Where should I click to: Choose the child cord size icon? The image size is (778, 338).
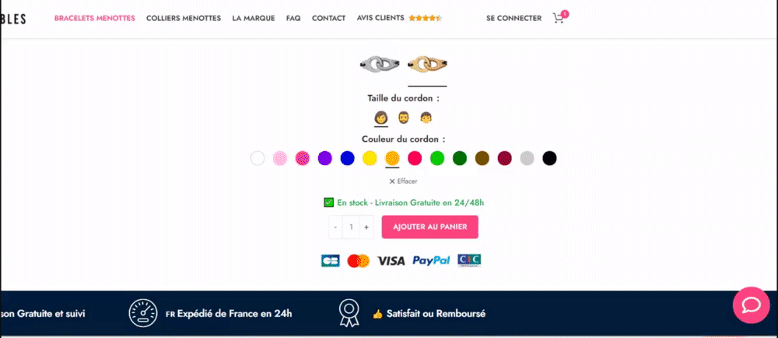[426, 118]
